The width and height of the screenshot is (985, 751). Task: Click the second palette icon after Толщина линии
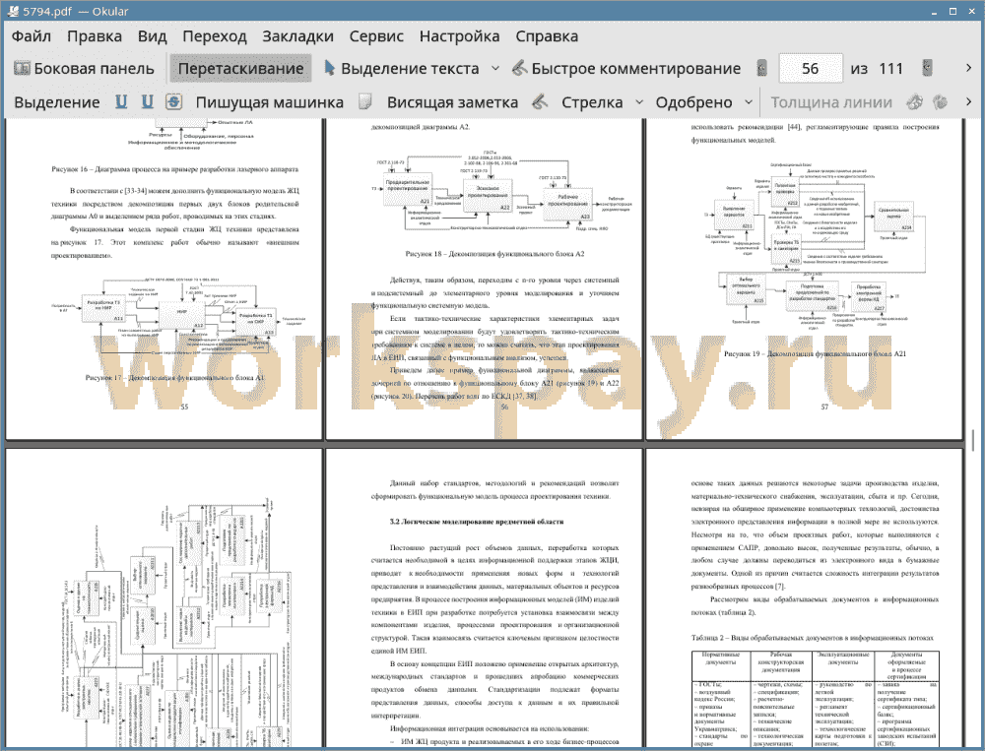coord(940,101)
